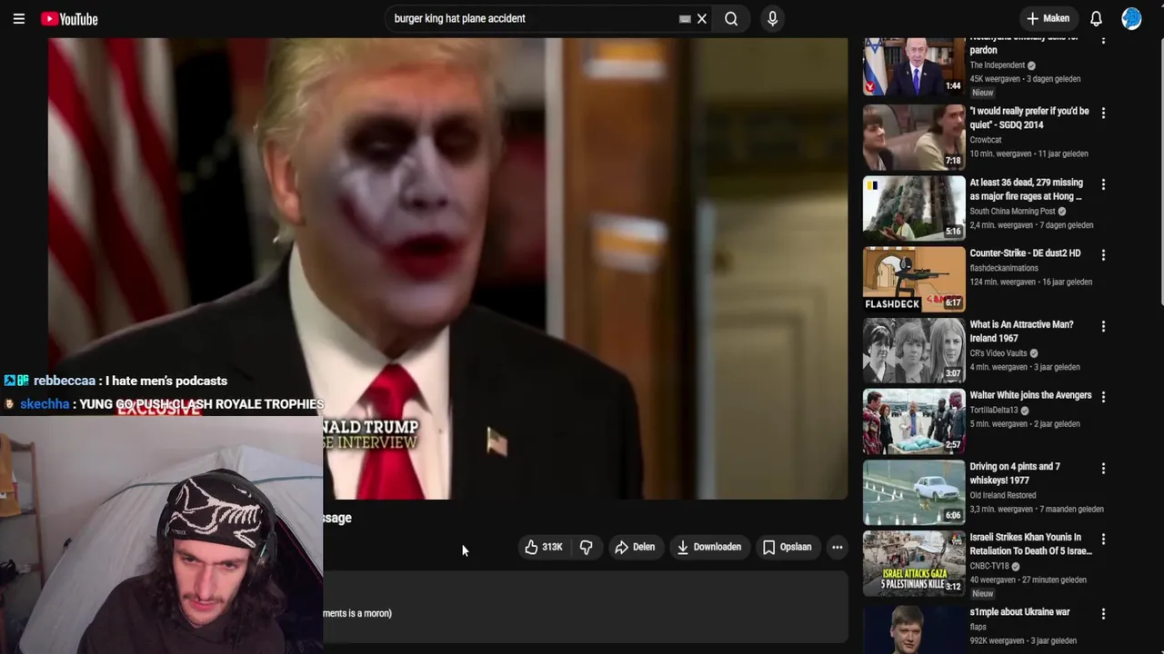
Task: Open options for 'I would really prefer' video
Action: pyautogui.click(x=1103, y=114)
